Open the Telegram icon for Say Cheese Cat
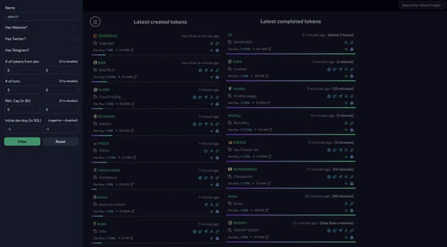The height and width of the screenshot is (247, 447). [341, 150]
